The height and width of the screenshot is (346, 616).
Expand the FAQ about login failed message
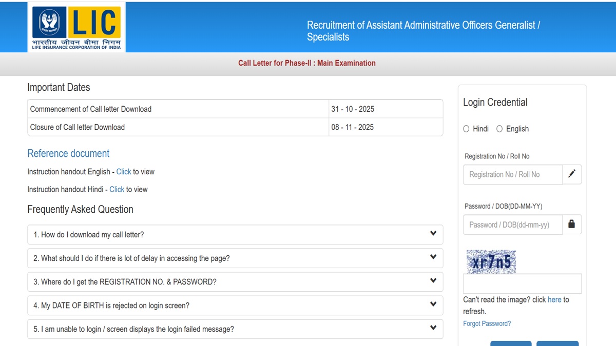pos(433,329)
